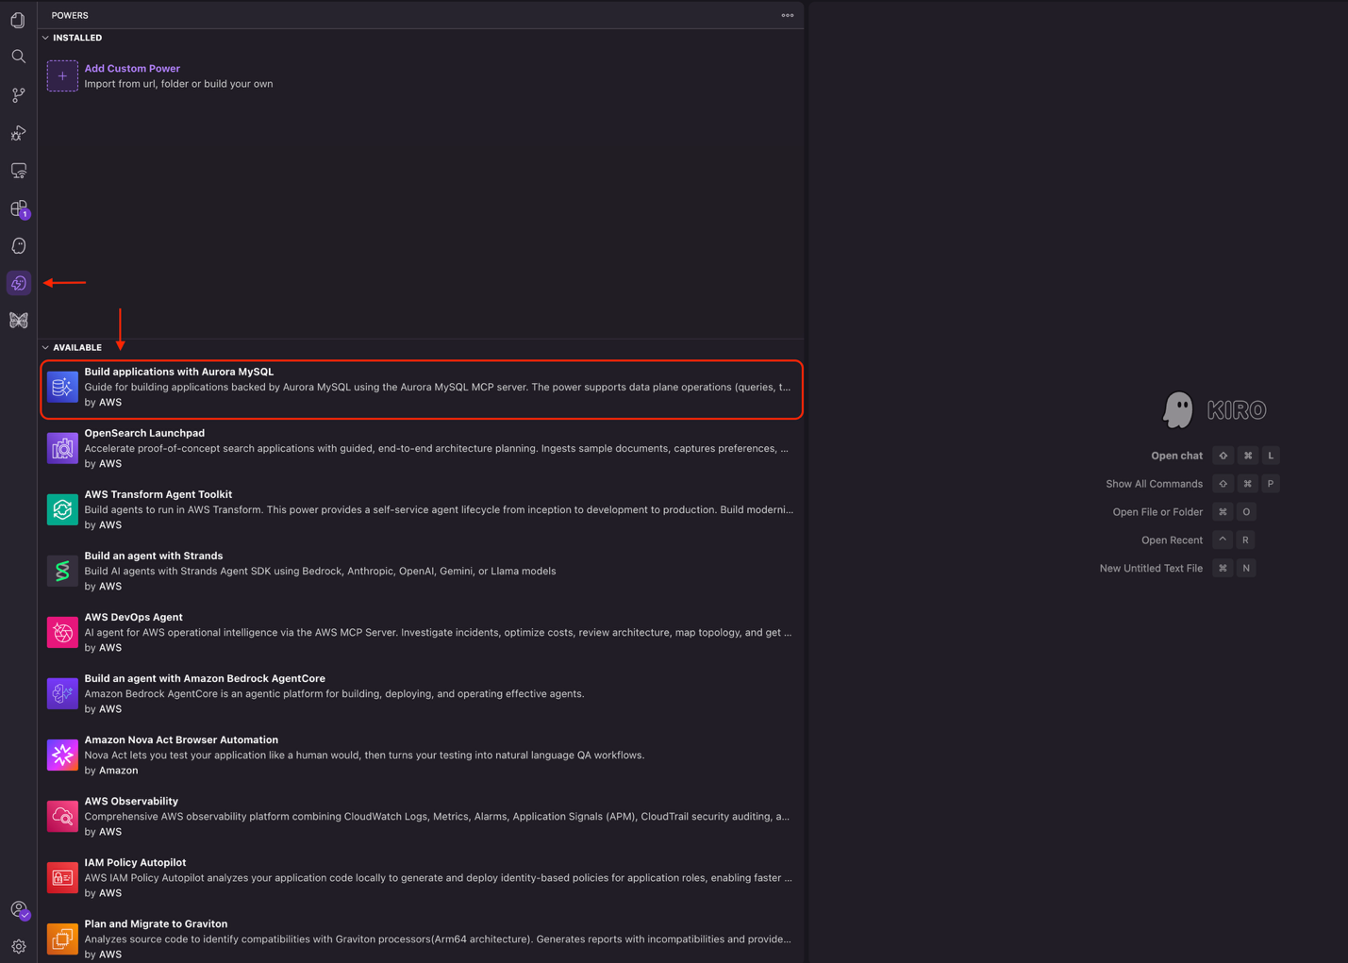This screenshot has height=963, width=1348.
Task: Click the AWS Observability description text
Action: pos(437,816)
